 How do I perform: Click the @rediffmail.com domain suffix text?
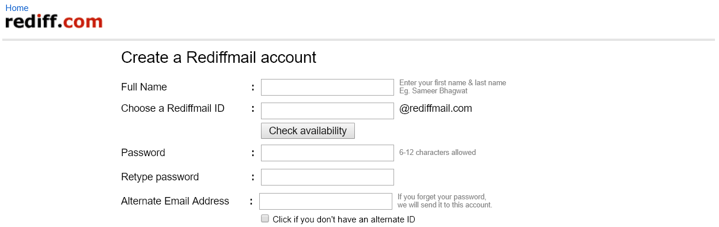(436, 108)
